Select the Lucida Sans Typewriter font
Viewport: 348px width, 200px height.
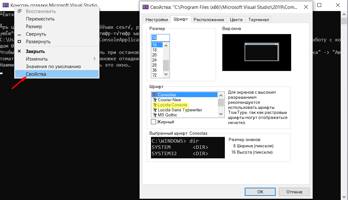point(184,110)
